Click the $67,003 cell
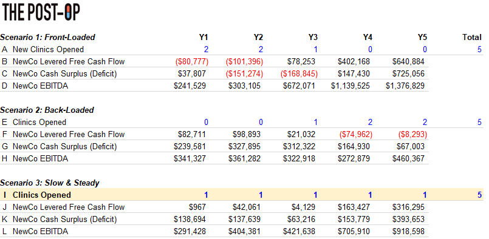This screenshot has width=489, height=239. click(411, 146)
